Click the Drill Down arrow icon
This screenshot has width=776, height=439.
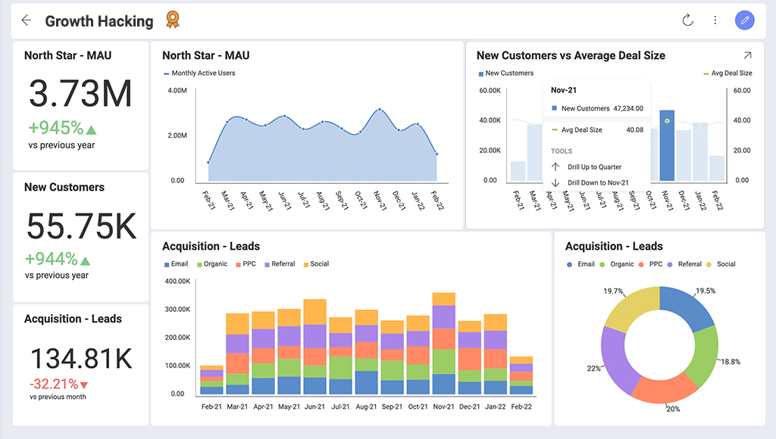(555, 182)
